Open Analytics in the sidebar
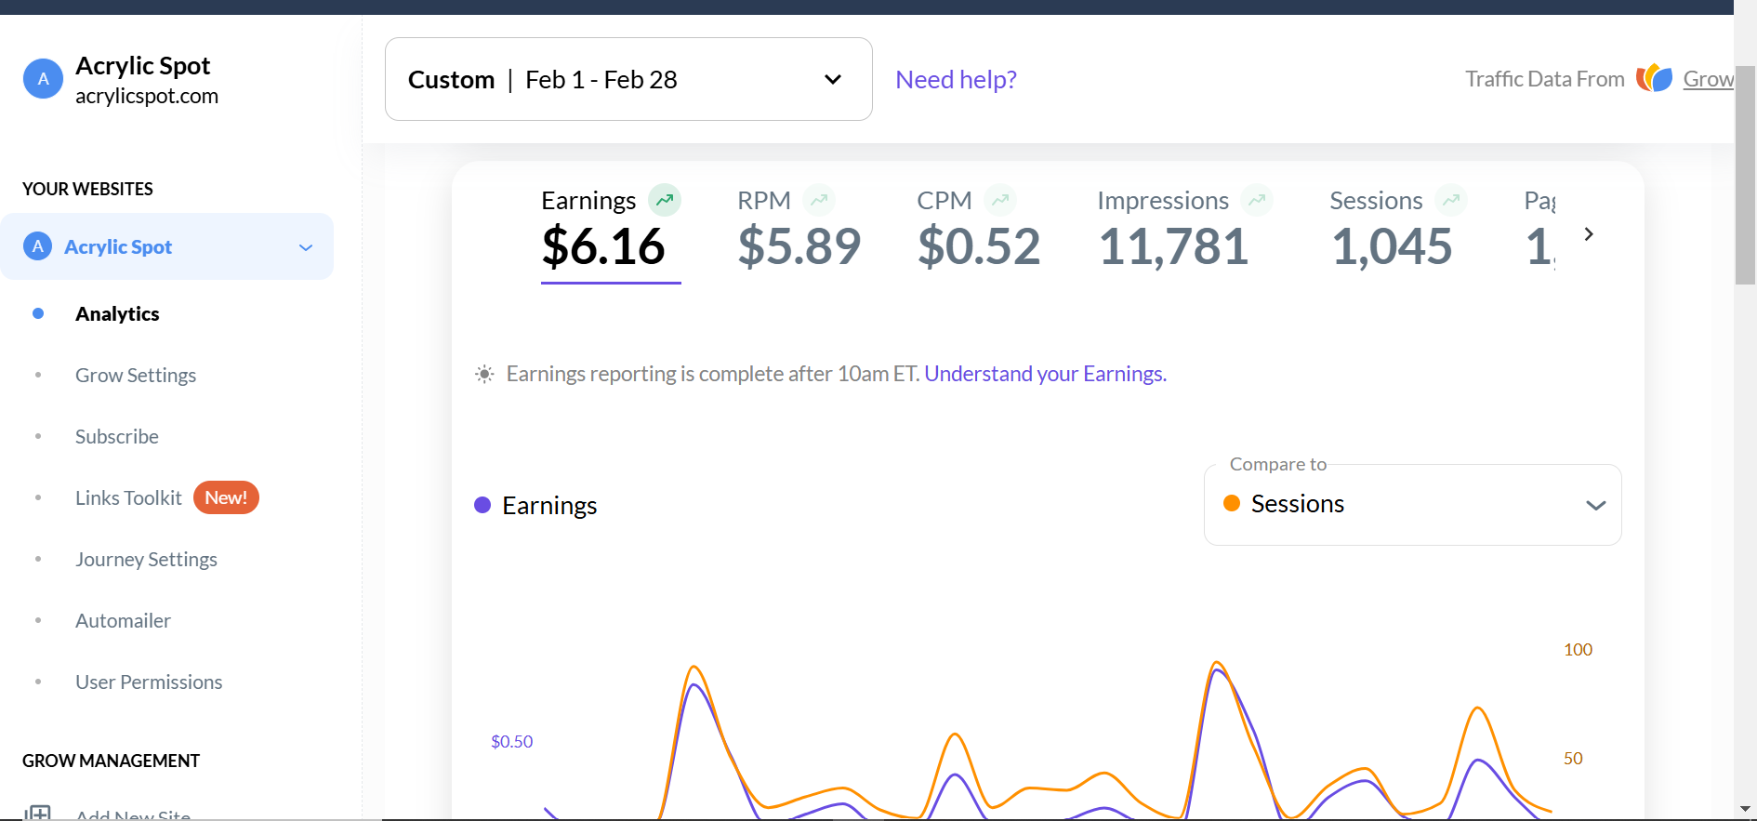Viewport: 1757px width, 821px height. [117, 314]
